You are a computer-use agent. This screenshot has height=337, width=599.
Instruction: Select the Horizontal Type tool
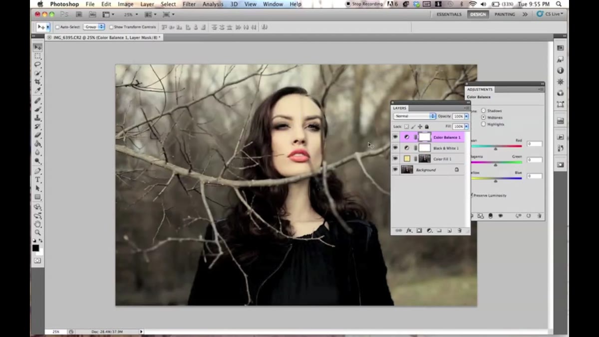point(37,179)
